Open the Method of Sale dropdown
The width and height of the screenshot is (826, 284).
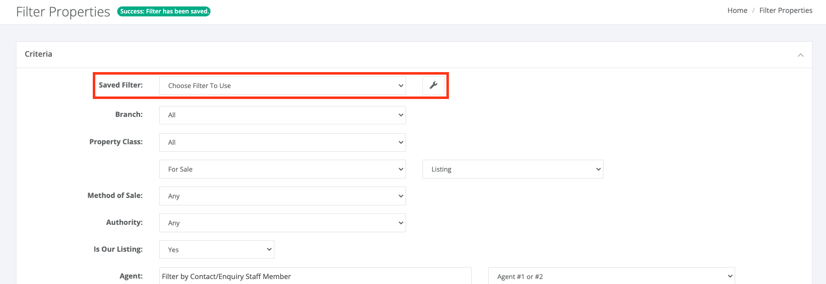(x=282, y=196)
